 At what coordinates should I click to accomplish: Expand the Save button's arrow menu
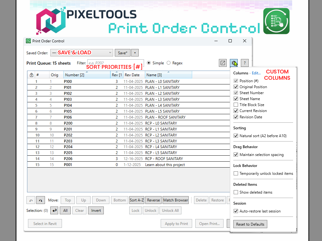135,53
